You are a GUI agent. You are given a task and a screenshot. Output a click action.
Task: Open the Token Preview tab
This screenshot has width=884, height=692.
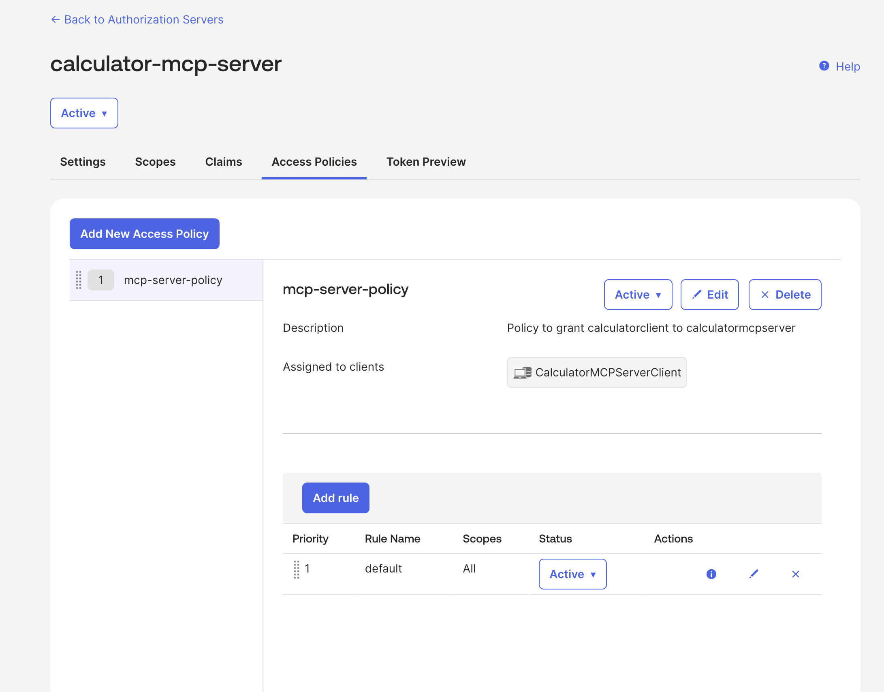pyautogui.click(x=426, y=162)
